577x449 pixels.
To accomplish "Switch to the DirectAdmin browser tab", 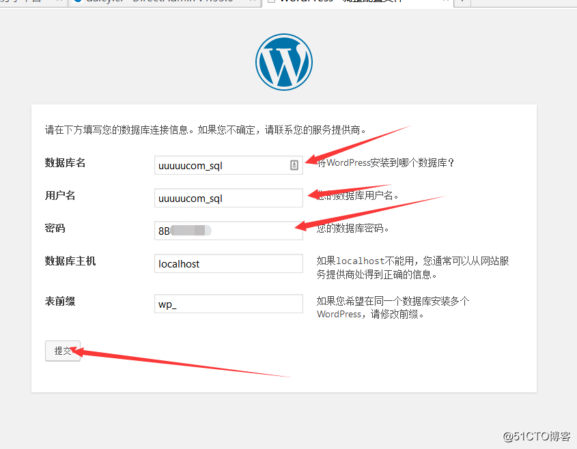I will point(165,2).
